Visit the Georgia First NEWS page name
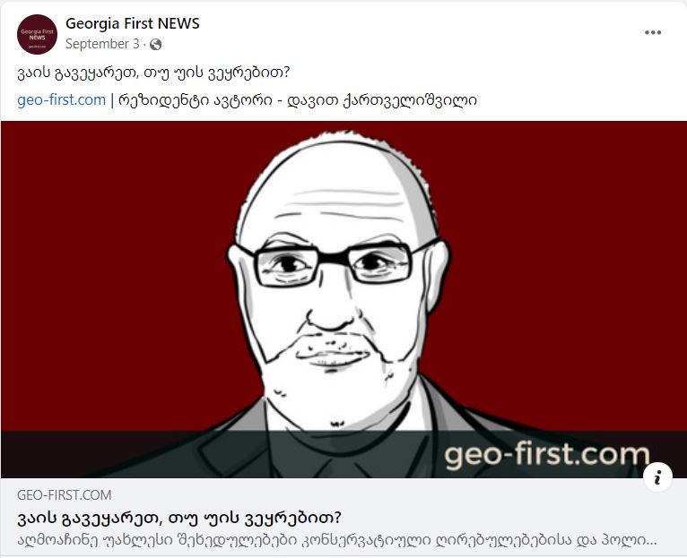This screenshot has height=558, width=687. [133, 23]
